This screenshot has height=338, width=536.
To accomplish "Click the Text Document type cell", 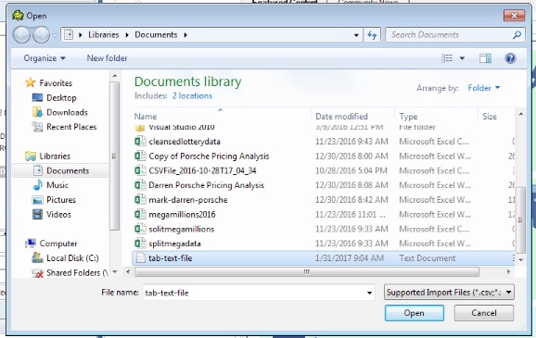I will pyautogui.click(x=428, y=258).
